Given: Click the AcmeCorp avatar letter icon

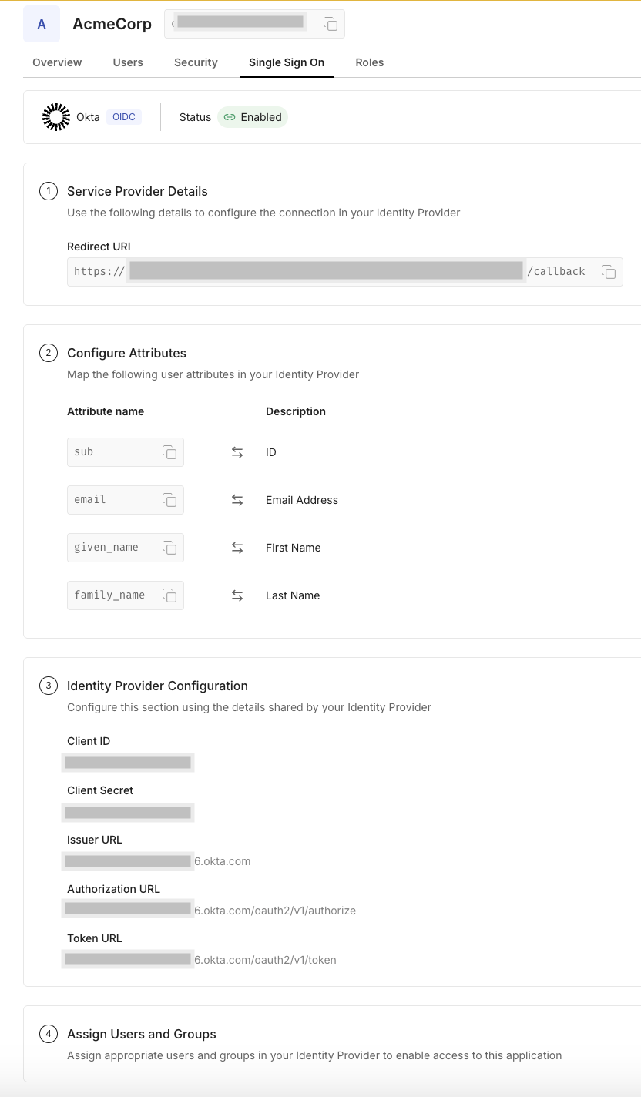Looking at the screenshot, I should 42,24.
